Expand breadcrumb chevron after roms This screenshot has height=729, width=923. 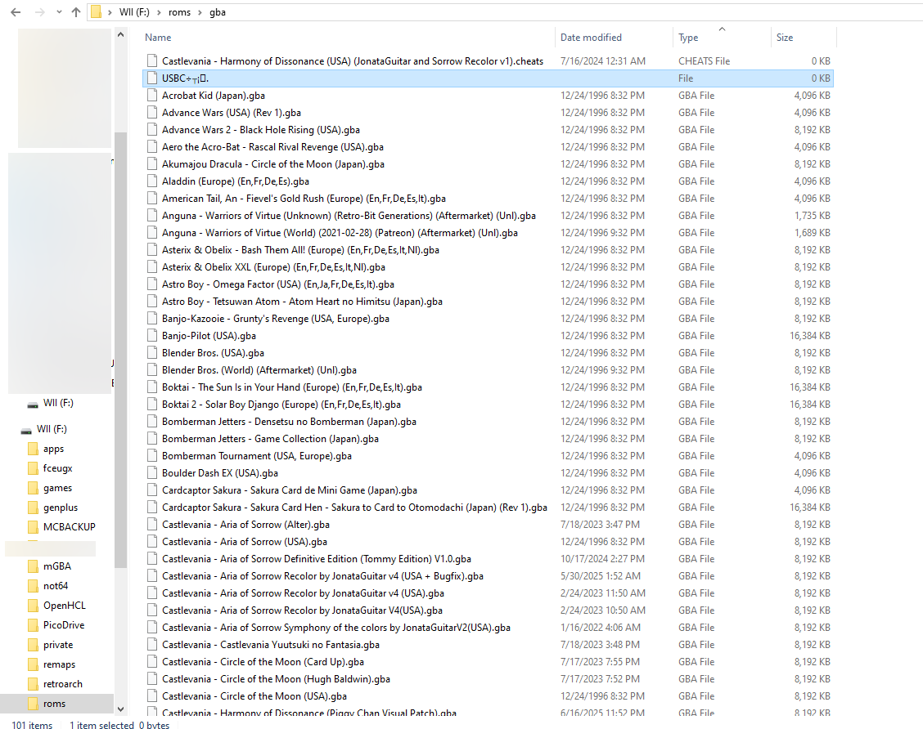click(x=200, y=11)
